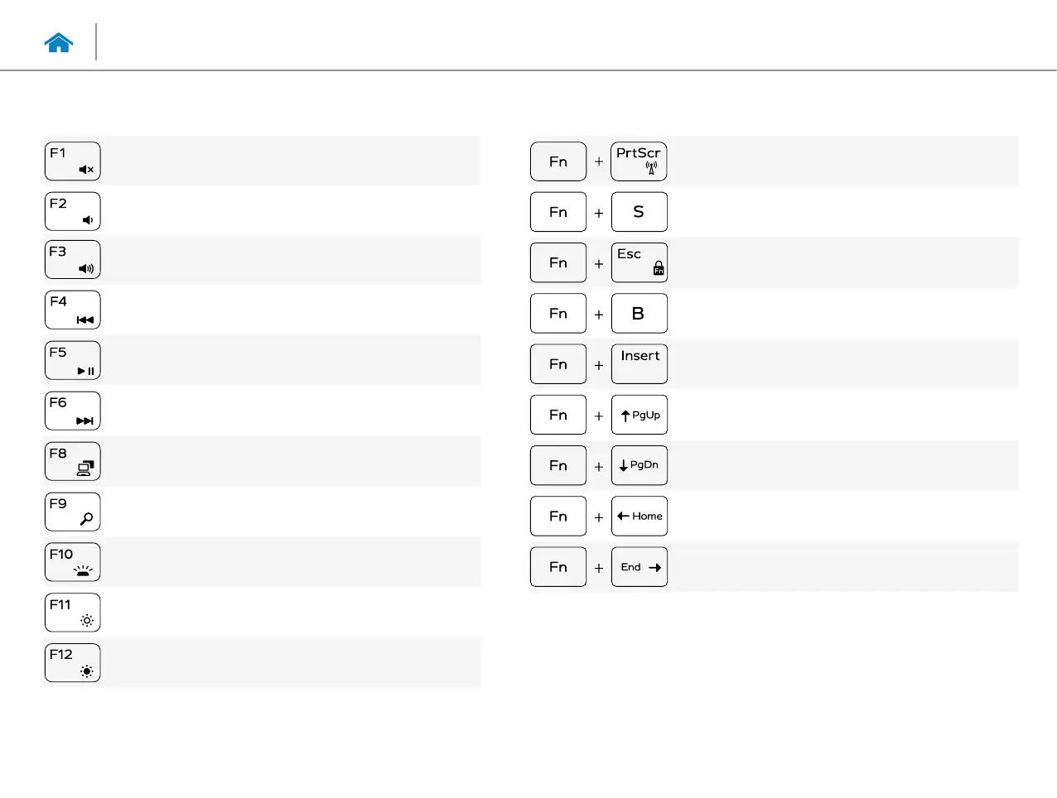Click the Home left-arrow key
Viewport: 1057px width, 798px height.
(639, 516)
